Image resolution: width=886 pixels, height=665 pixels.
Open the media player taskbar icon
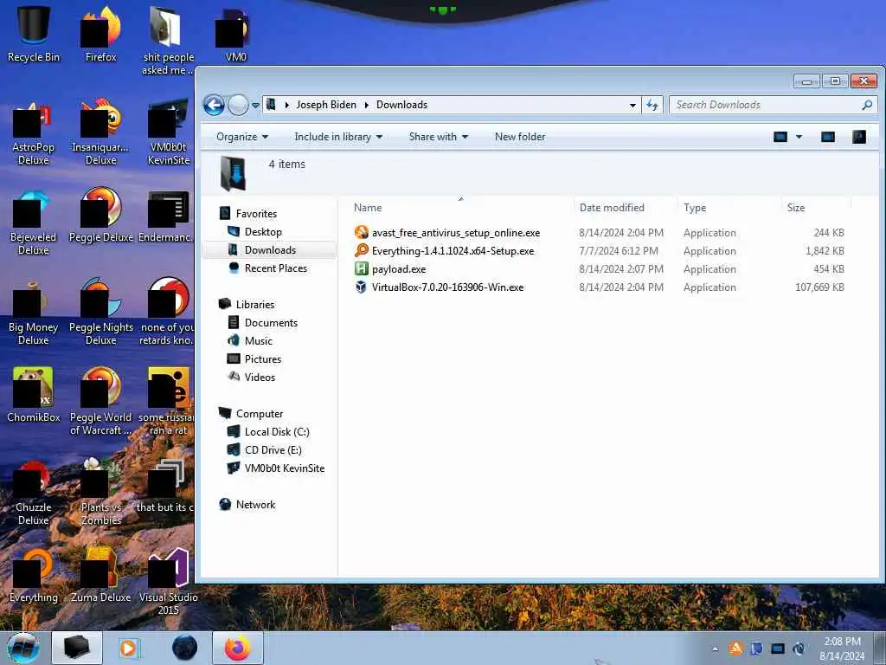point(128,648)
